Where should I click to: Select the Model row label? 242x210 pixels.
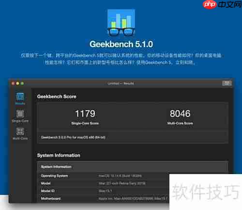tap(45, 183)
